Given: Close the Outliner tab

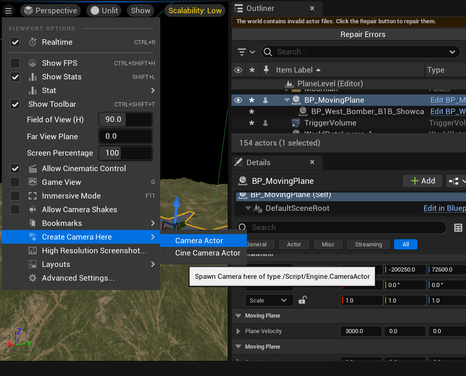Looking at the screenshot, I should tap(312, 8).
